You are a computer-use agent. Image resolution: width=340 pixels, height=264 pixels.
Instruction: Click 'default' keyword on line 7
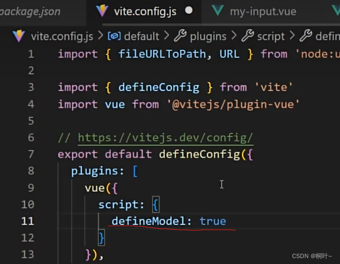128,154
